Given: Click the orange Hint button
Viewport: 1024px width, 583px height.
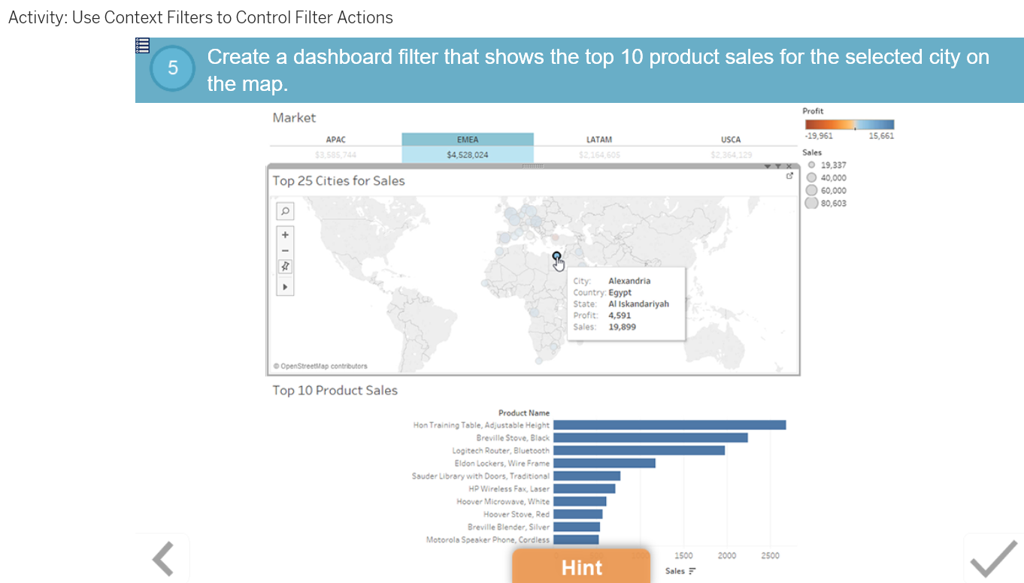Looking at the screenshot, I should tap(581, 567).
